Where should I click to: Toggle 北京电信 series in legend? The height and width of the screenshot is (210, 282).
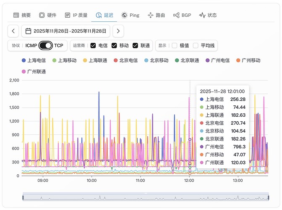(x=125, y=60)
